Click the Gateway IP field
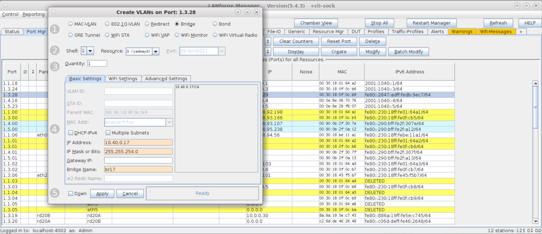542x234 pixels. pos(138,161)
